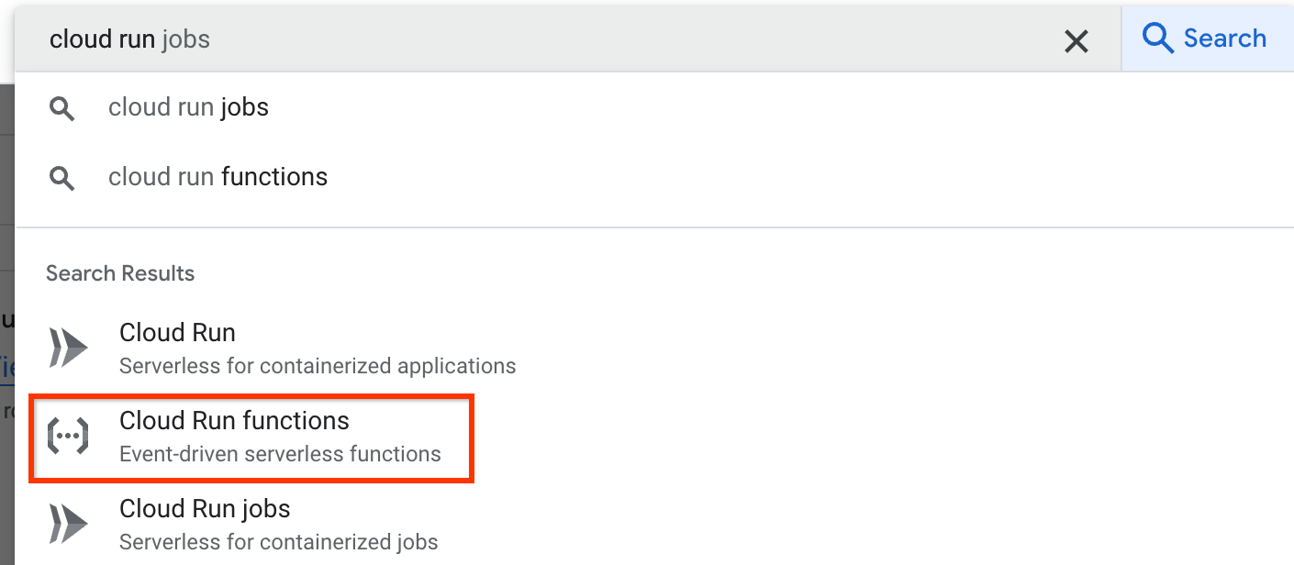Image resolution: width=1294 pixels, height=565 pixels.
Task: Click the Search Results section header
Action: [119, 272]
